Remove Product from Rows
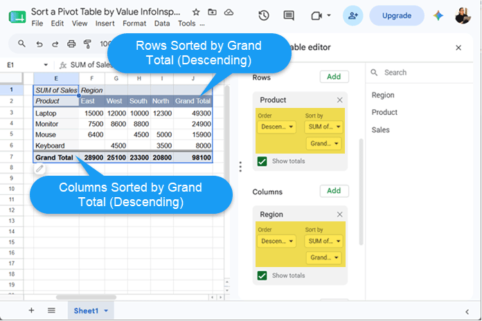This screenshot has height=321, width=482. pos(339,100)
